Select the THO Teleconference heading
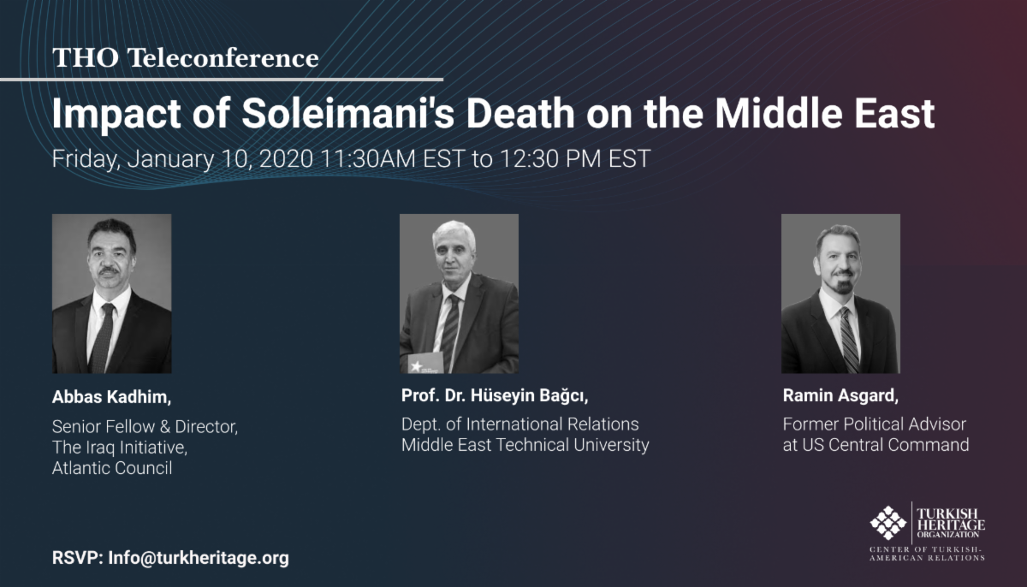1027x587 pixels. click(x=185, y=58)
